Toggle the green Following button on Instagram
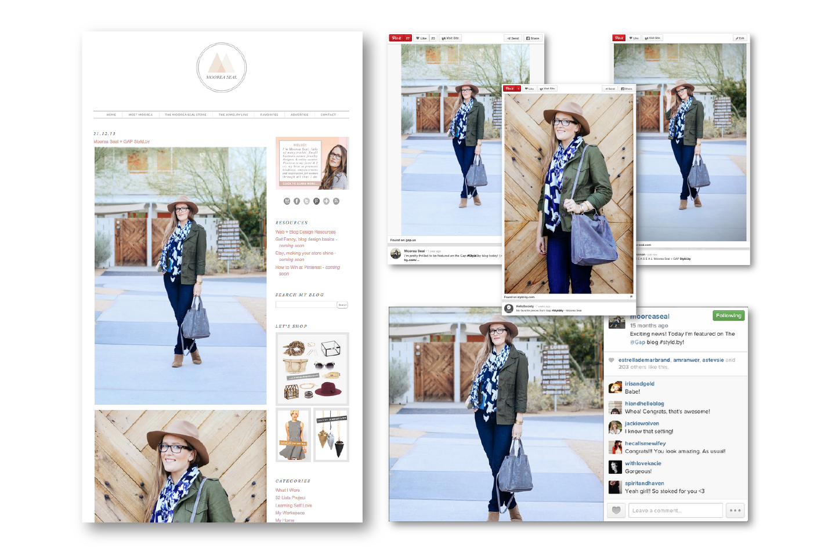 (729, 315)
